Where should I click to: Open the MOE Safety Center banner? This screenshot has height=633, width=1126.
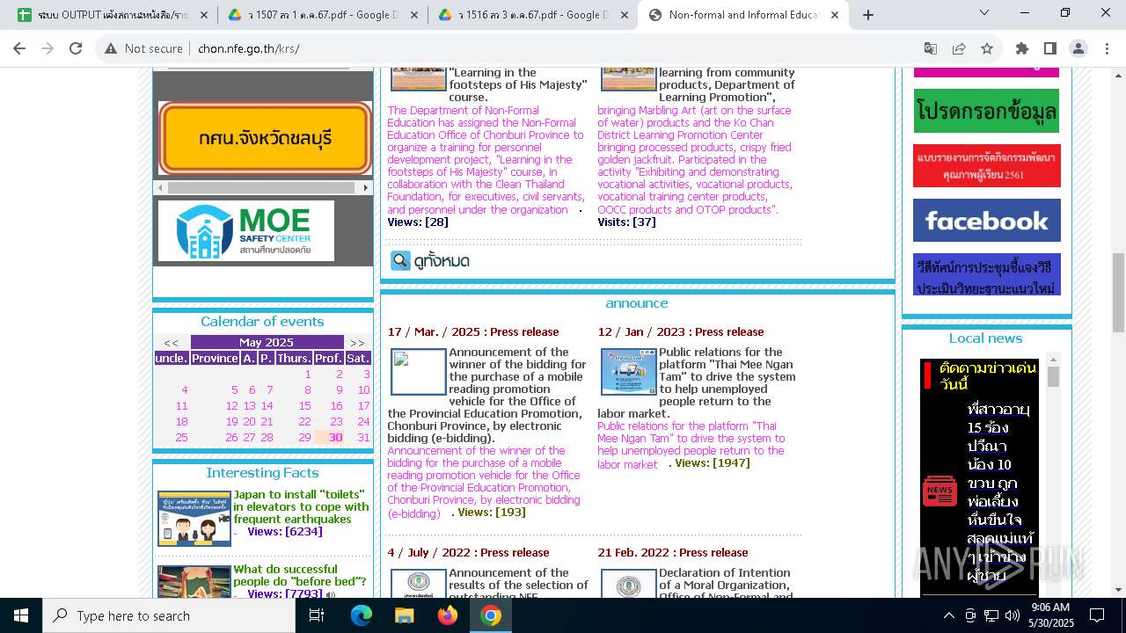tap(246, 230)
